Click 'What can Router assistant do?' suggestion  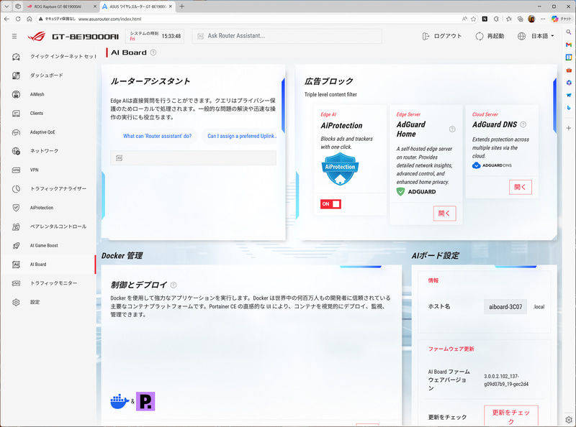point(157,136)
